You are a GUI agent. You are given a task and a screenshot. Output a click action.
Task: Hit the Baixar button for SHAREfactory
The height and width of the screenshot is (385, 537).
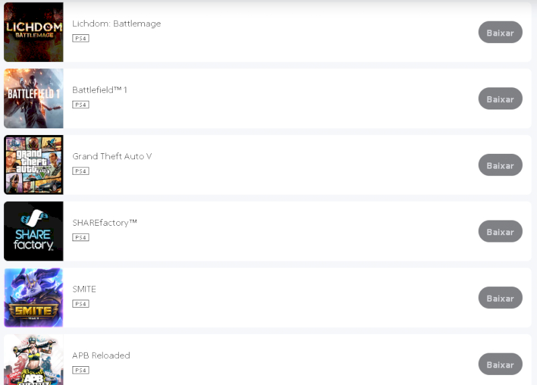click(500, 232)
